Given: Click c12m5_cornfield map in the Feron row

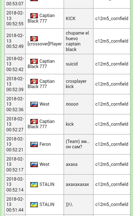Looking at the screenshot, I should [112, 144].
